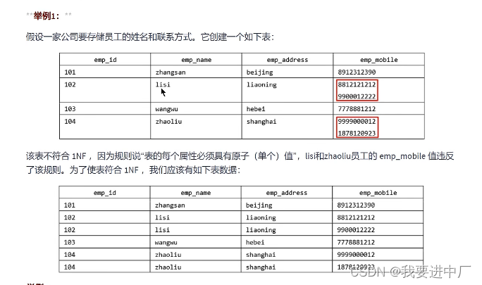The height and width of the screenshot is (285, 482).
Task: Click emp_mobile header in the first table
Action: 378,60
